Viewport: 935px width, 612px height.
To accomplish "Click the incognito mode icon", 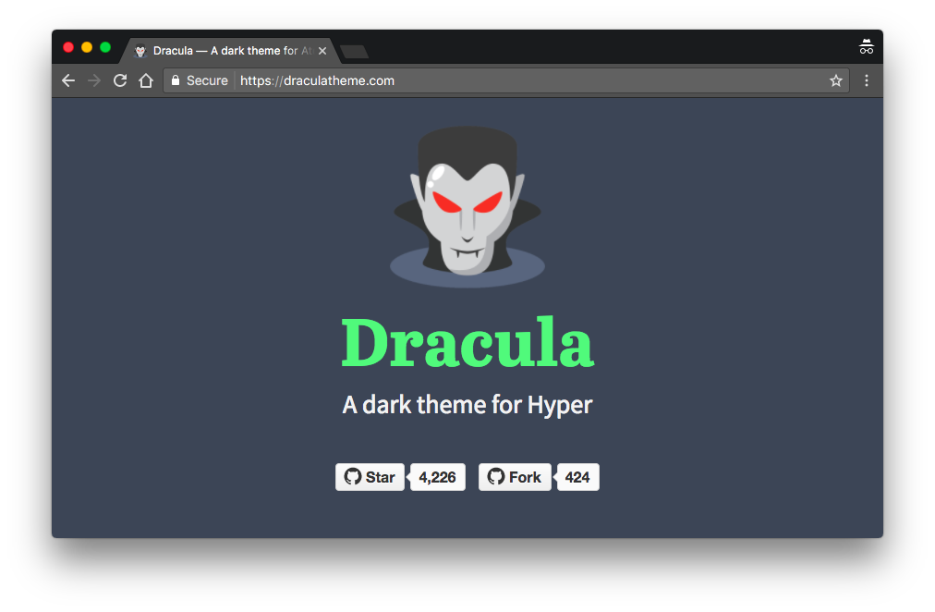I will (x=867, y=46).
